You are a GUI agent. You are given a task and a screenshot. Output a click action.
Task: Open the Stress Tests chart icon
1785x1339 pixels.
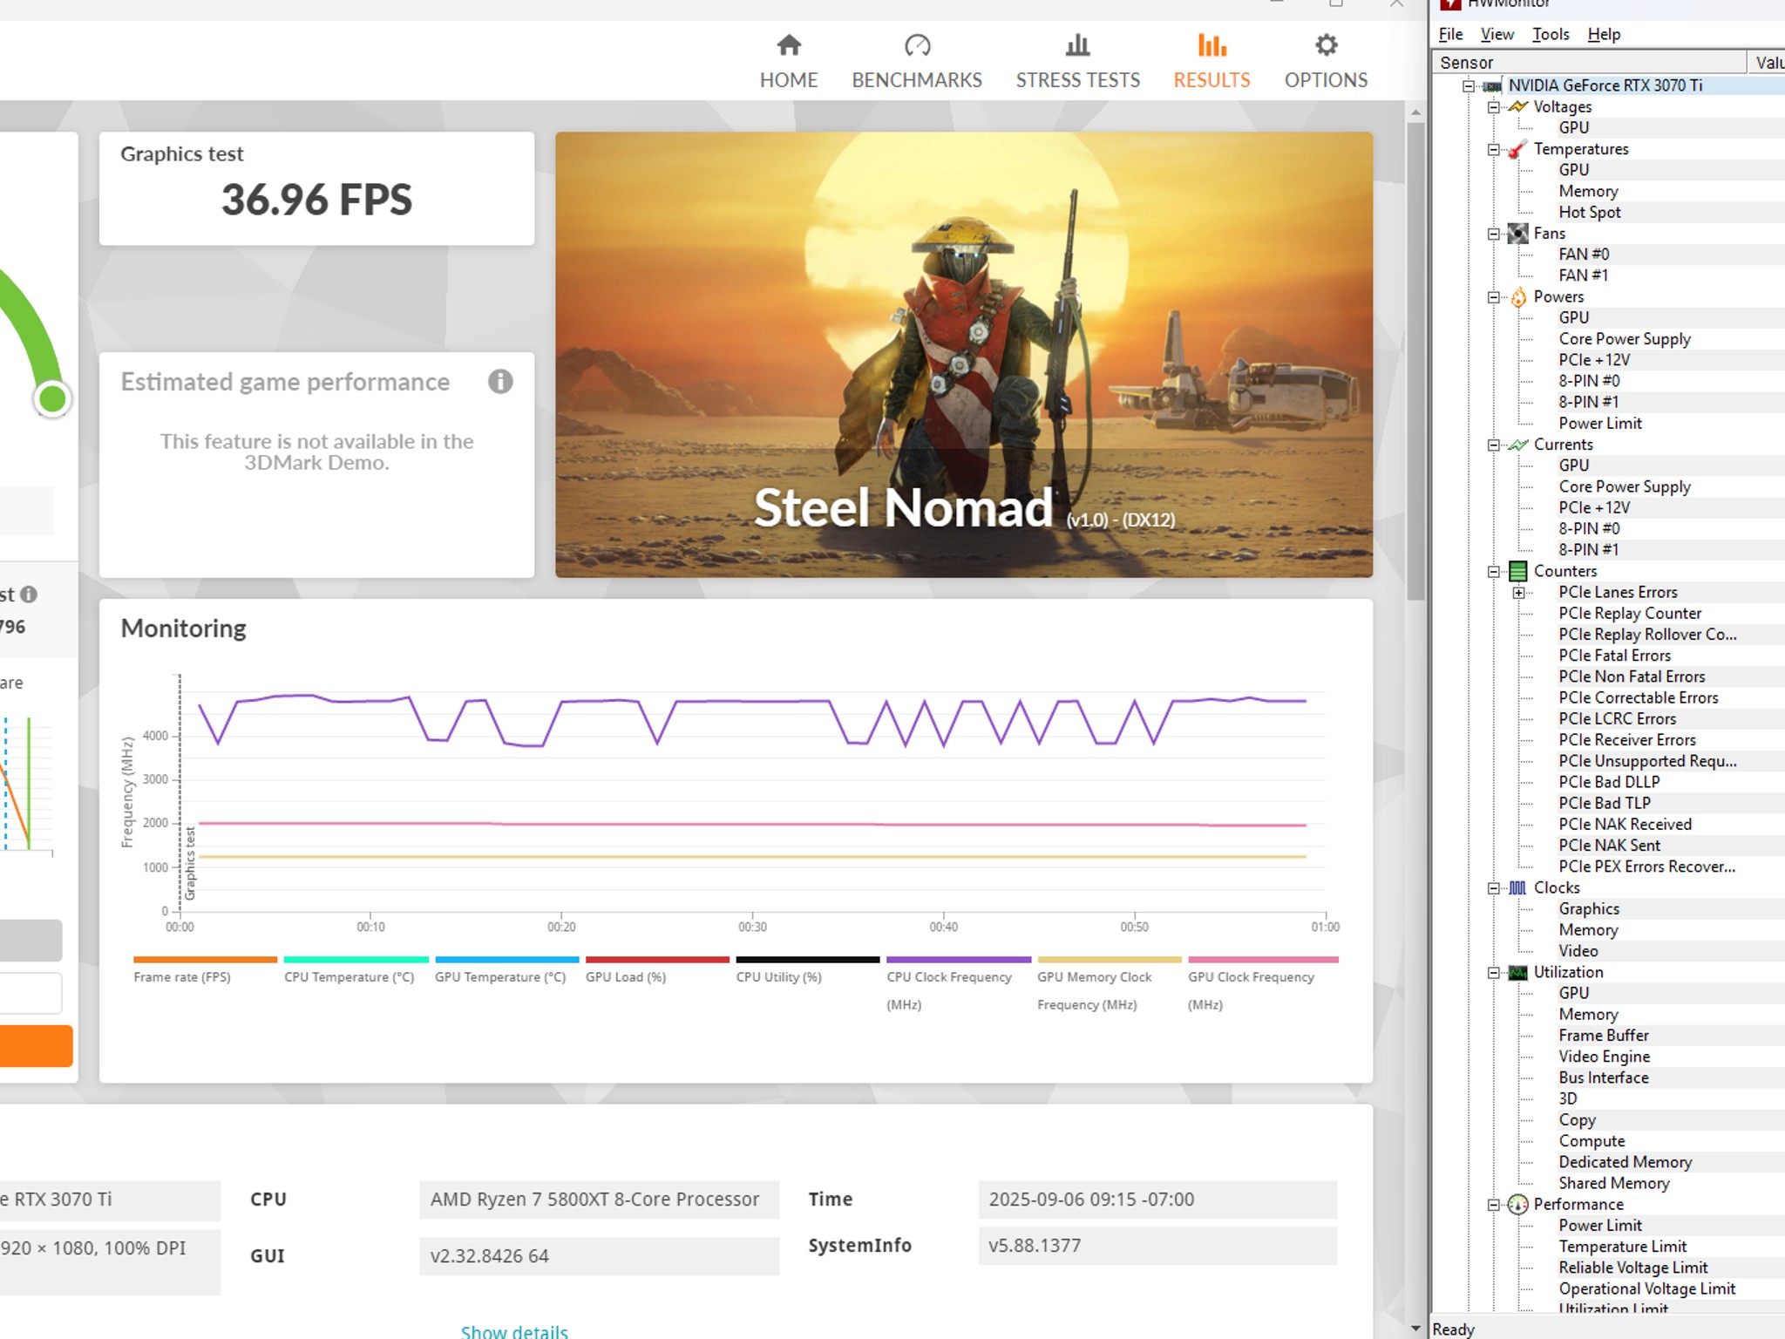point(1078,44)
